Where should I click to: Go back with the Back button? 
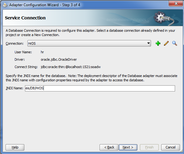109,147
